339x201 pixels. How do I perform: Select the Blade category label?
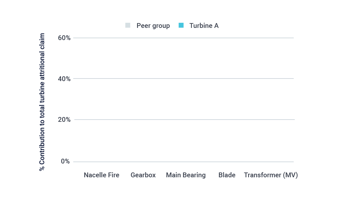click(x=227, y=175)
